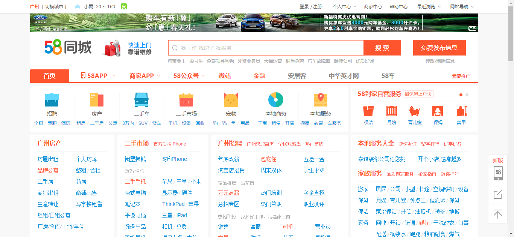This screenshot has height=237, width=514.
Task: Open the 中华英才网 nav tab
Action: (344, 76)
